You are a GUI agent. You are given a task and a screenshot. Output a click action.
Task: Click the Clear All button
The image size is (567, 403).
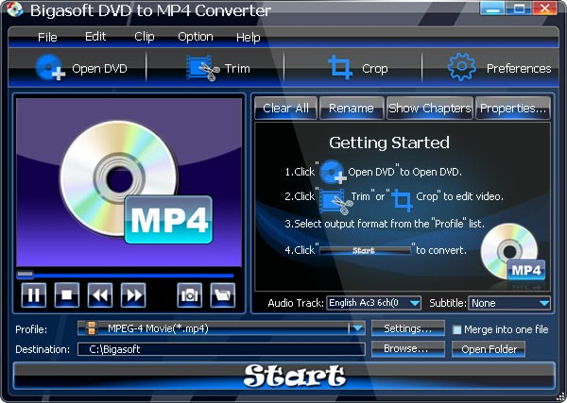tap(285, 108)
